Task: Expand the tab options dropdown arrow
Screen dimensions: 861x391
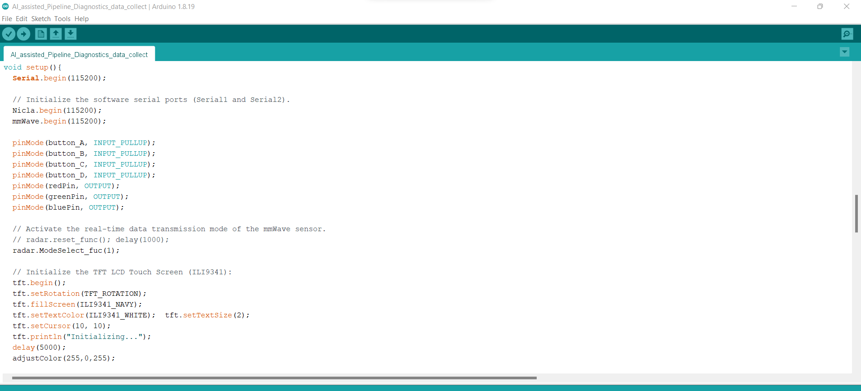Action: click(x=844, y=52)
